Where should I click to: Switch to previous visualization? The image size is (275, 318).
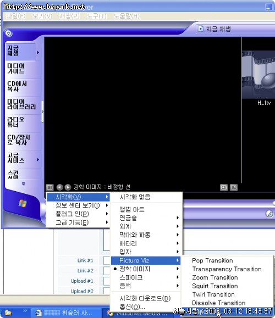pyautogui.click(x=59, y=187)
